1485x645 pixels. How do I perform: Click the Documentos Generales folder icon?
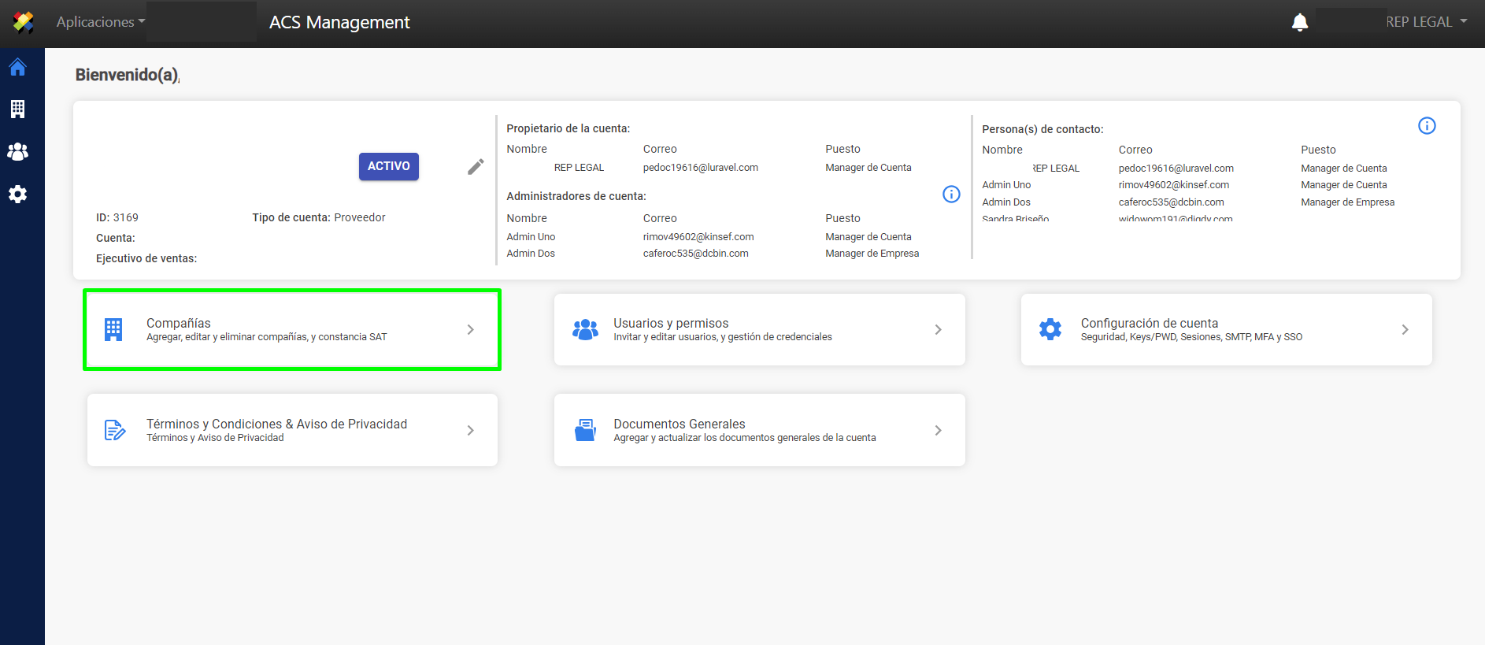point(585,431)
